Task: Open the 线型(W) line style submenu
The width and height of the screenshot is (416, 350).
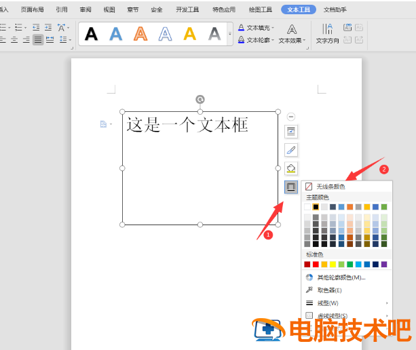Action: tap(347, 303)
